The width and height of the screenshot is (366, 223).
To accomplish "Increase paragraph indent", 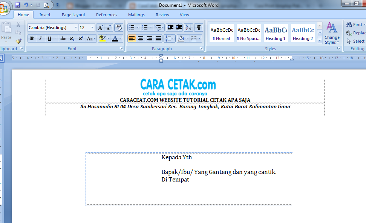I will click(x=179, y=28).
